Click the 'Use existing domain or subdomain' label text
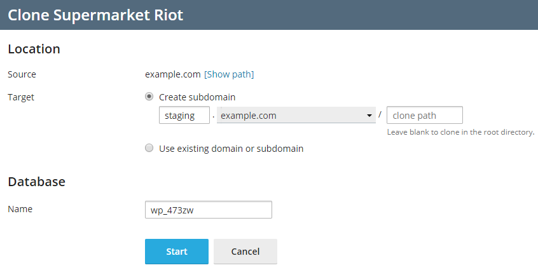 pyautogui.click(x=231, y=149)
